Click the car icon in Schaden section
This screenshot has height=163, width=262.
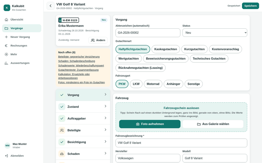tap(62, 154)
